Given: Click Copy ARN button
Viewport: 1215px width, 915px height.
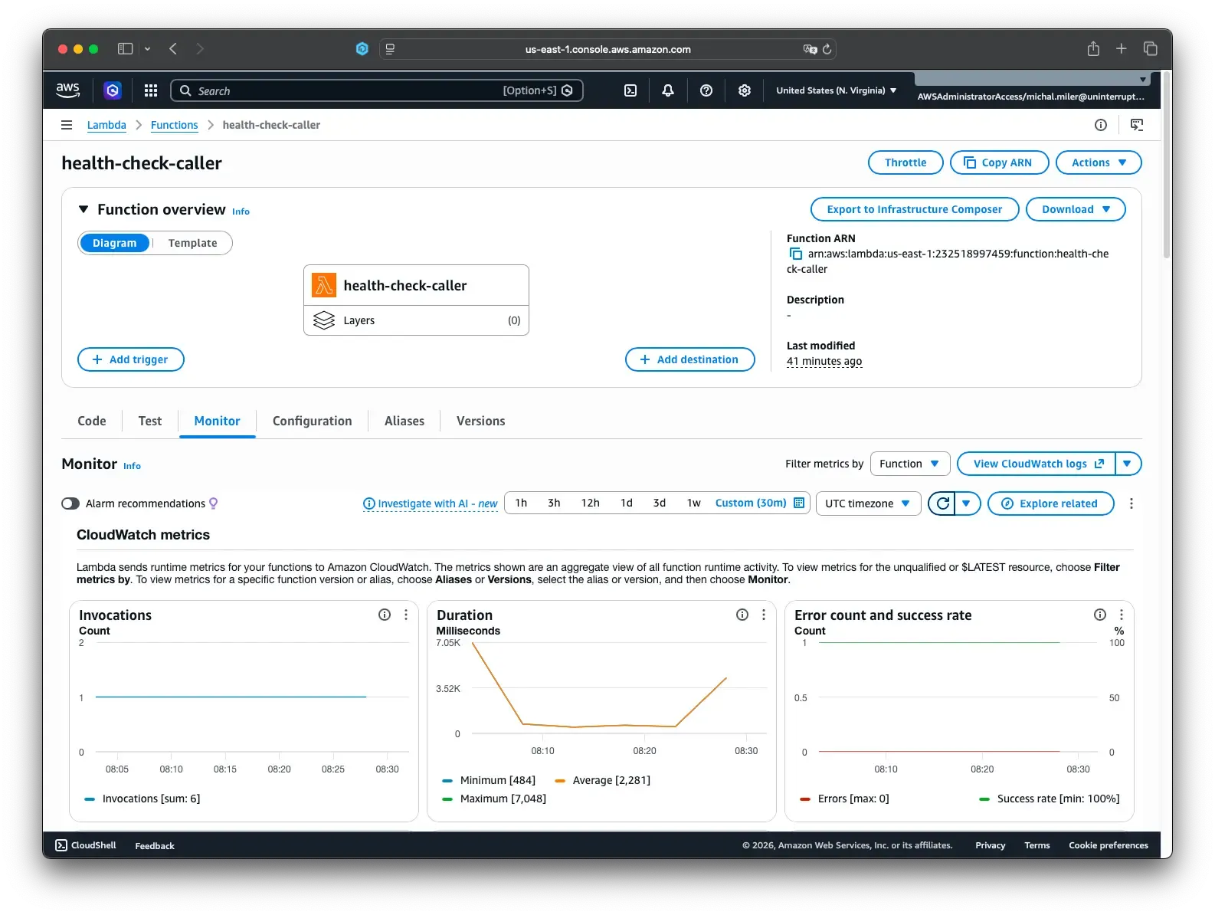Looking at the screenshot, I should 998,162.
